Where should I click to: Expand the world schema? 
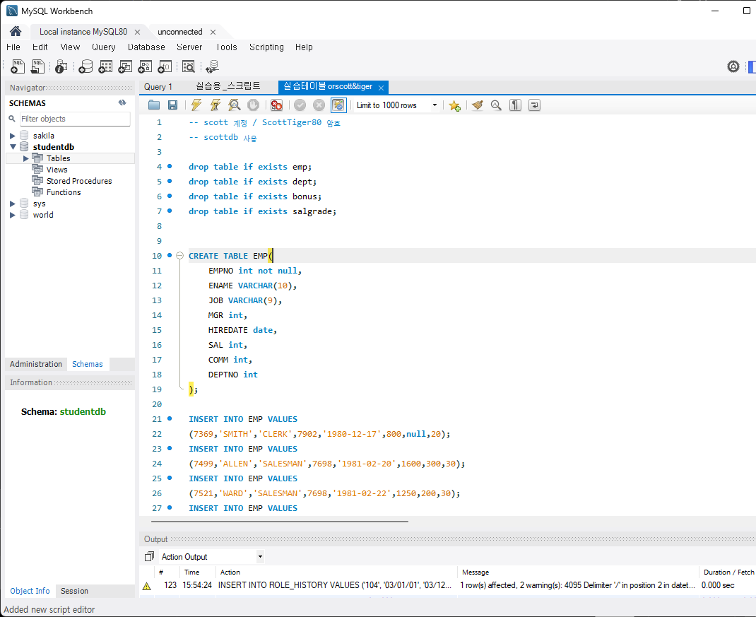point(13,215)
